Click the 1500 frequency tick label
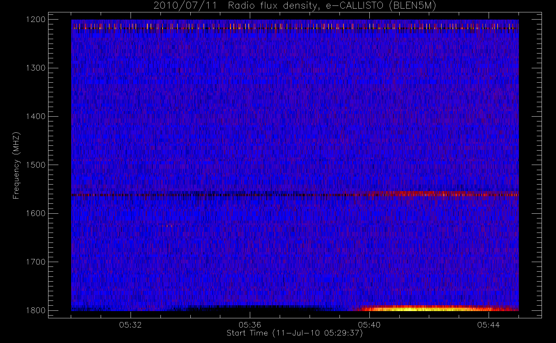 pos(36,165)
